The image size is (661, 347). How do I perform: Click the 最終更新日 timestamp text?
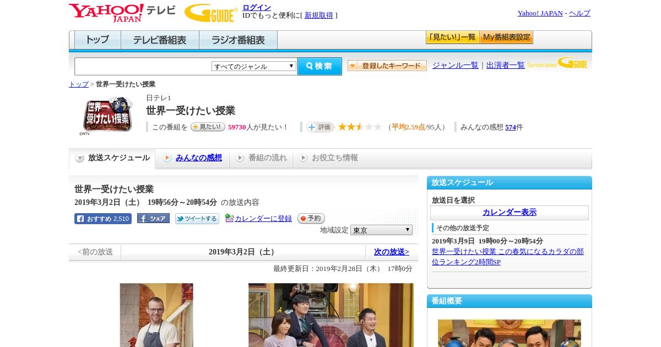[343, 269]
